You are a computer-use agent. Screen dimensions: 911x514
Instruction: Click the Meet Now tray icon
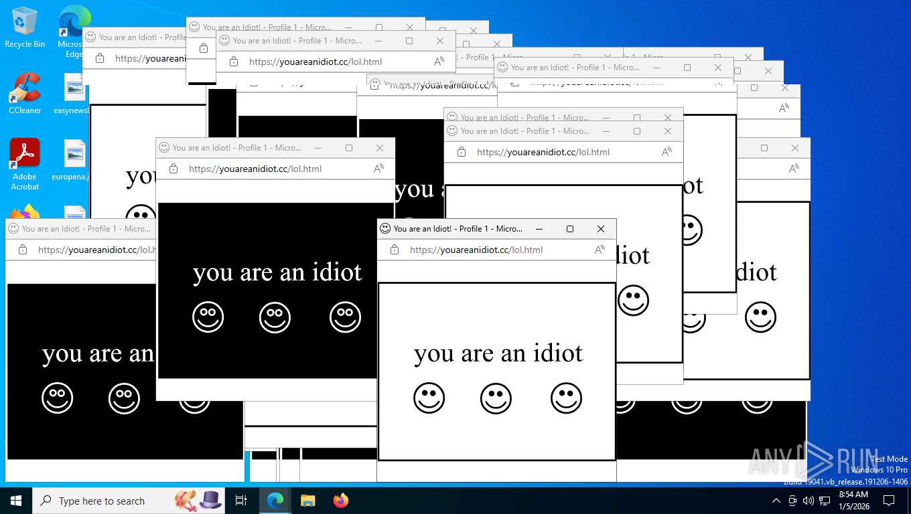792,501
